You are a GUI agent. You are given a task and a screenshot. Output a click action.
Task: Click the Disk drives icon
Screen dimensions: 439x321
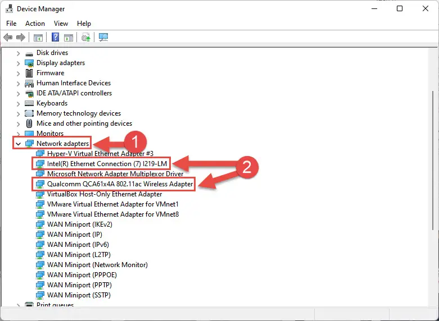tap(29, 53)
